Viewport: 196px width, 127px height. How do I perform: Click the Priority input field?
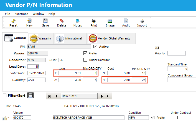coord(177,53)
